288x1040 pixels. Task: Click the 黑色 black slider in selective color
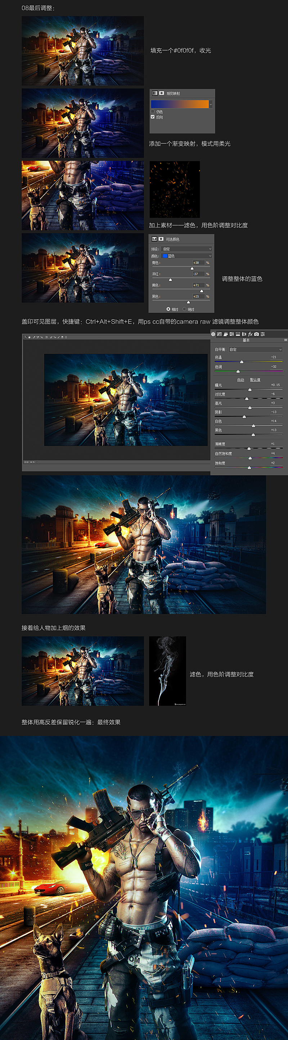pos(188,302)
